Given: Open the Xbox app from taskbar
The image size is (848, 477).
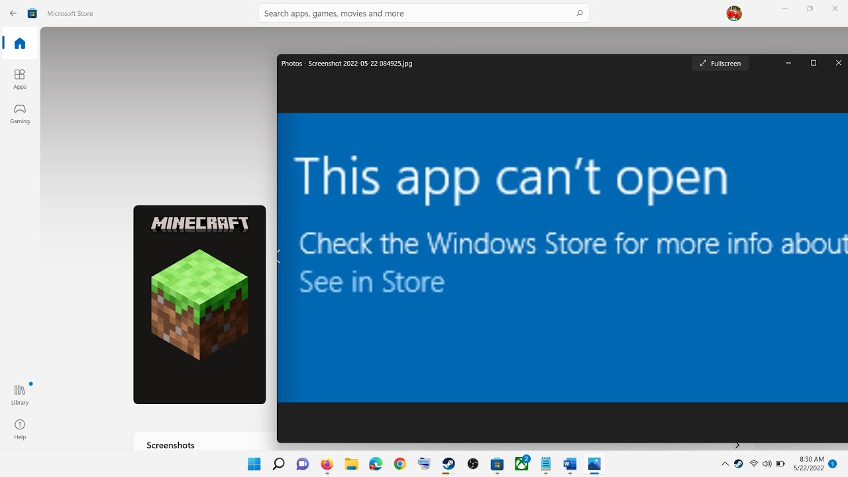Looking at the screenshot, I should tap(522, 463).
